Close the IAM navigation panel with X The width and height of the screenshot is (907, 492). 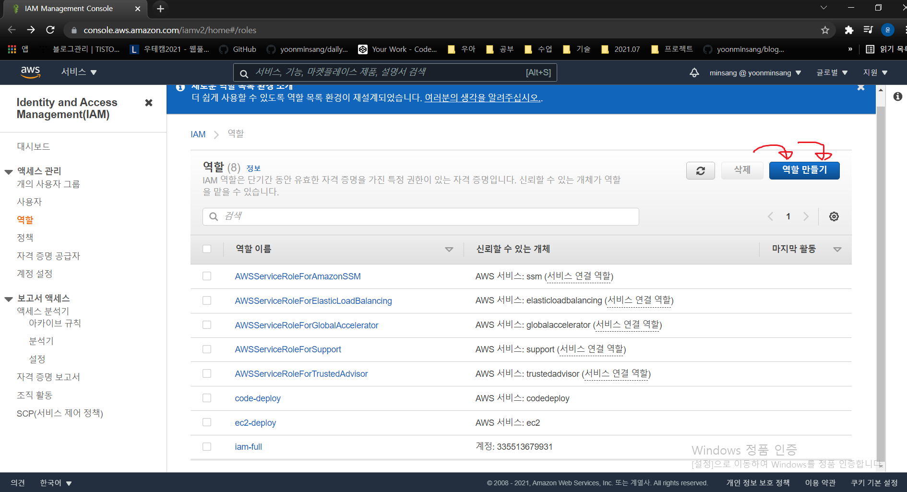click(x=149, y=103)
